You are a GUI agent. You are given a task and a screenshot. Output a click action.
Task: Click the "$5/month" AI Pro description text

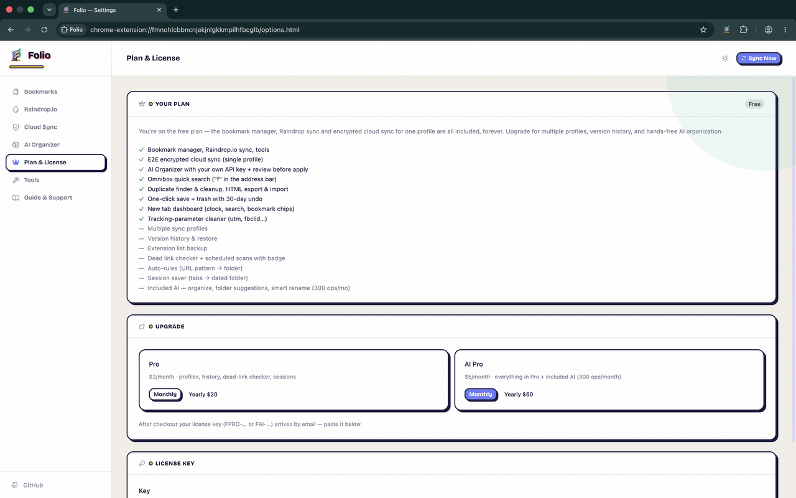pos(542,377)
